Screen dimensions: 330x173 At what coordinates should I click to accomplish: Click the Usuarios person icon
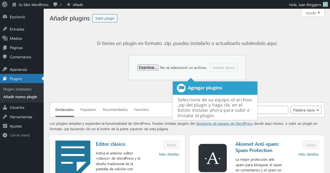[x=5, y=108]
